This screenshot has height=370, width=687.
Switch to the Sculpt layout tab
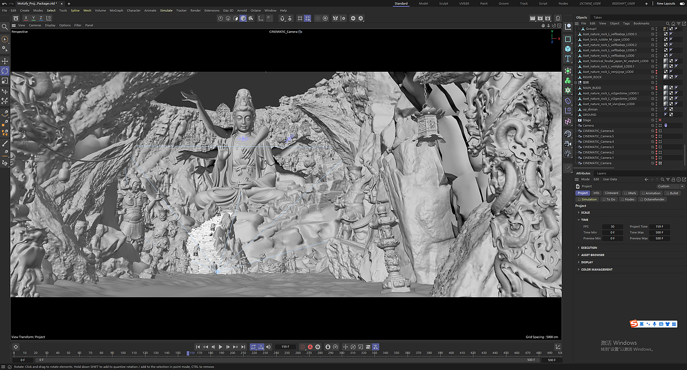point(443,3)
